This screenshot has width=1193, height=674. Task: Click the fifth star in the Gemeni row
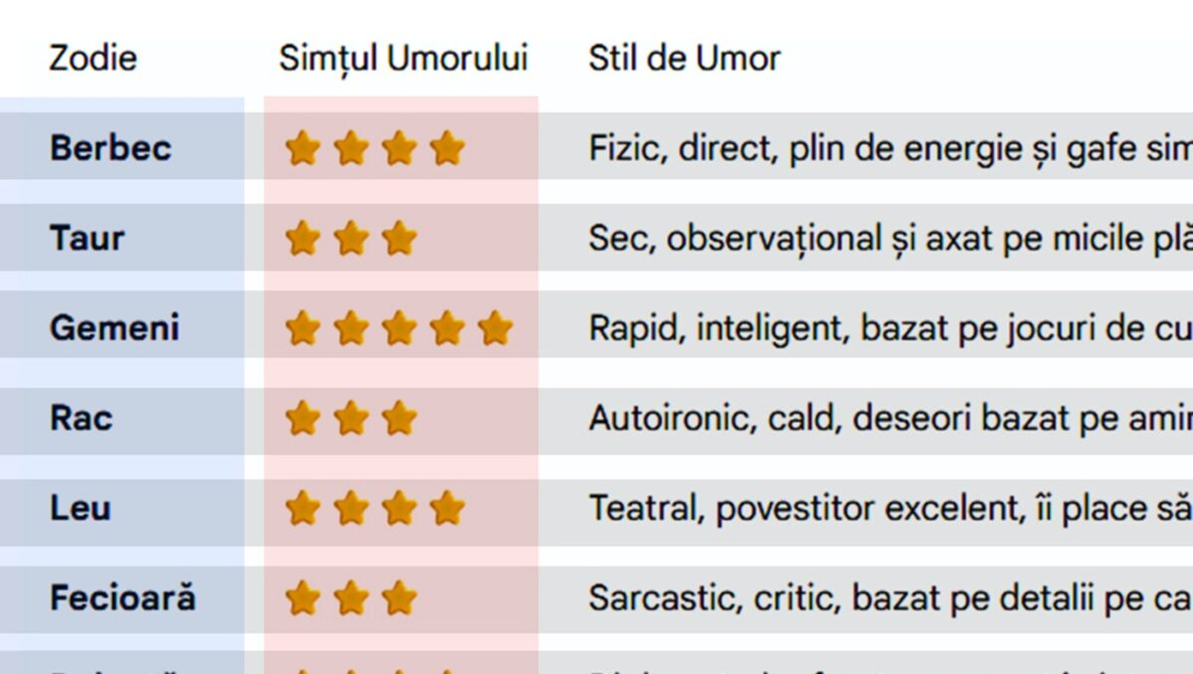pyautogui.click(x=494, y=328)
